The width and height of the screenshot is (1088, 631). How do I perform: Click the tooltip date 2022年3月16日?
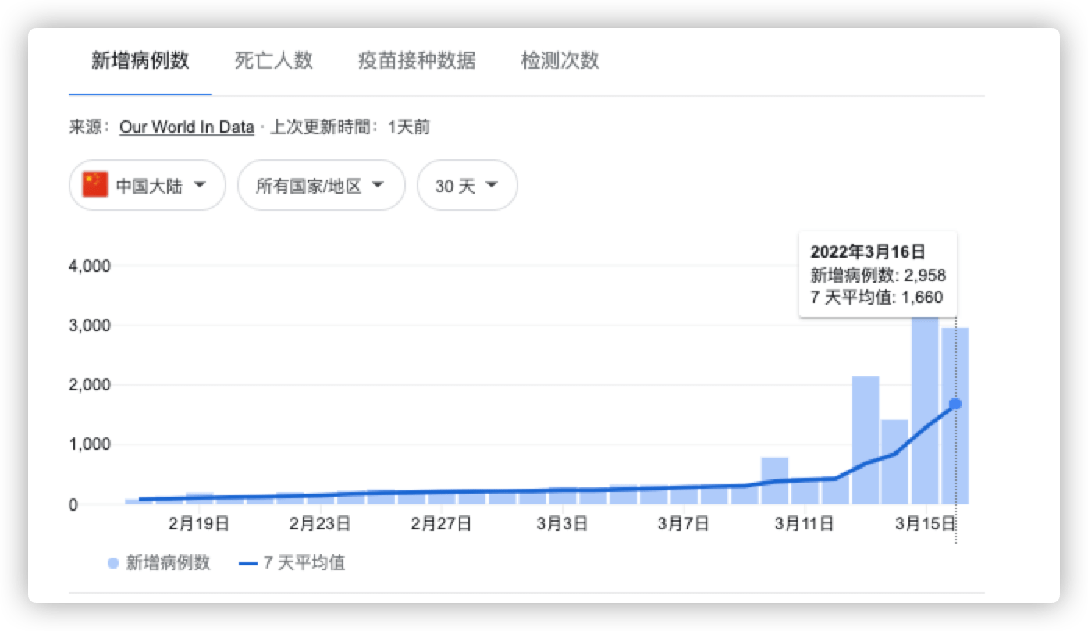coord(868,251)
